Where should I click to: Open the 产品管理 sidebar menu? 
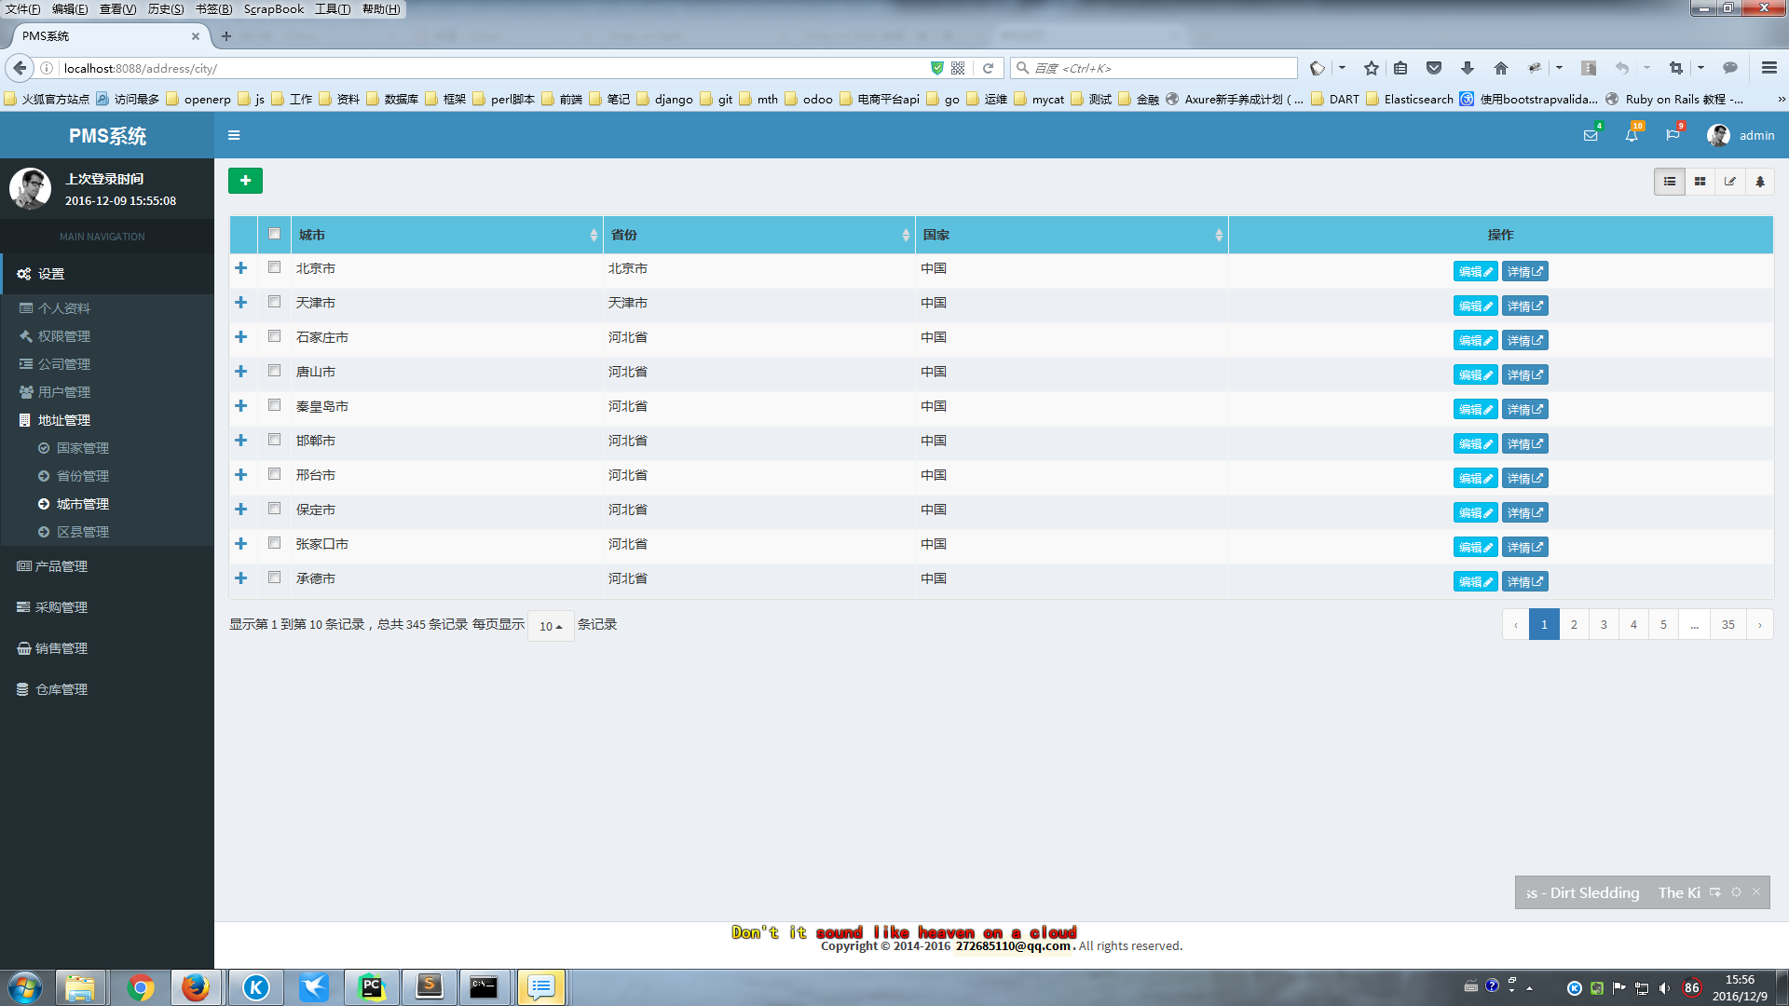61,566
